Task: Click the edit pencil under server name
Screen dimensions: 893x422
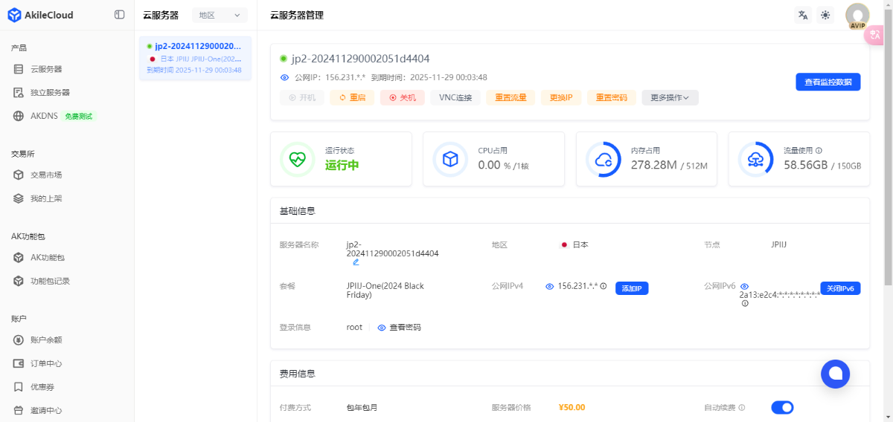Action: coord(356,262)
